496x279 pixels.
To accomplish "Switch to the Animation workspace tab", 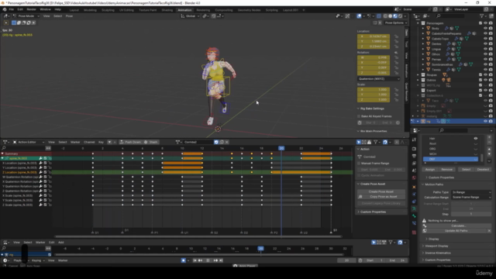I will coord(184,10).
